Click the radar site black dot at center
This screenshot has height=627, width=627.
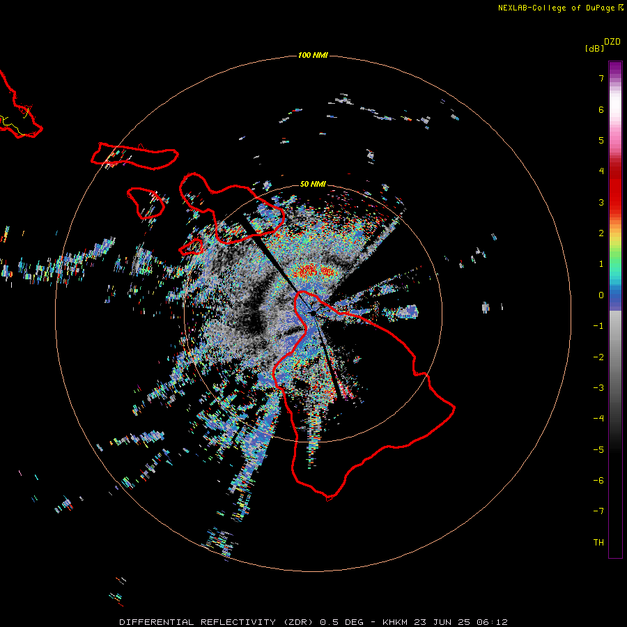click(313, 314)
